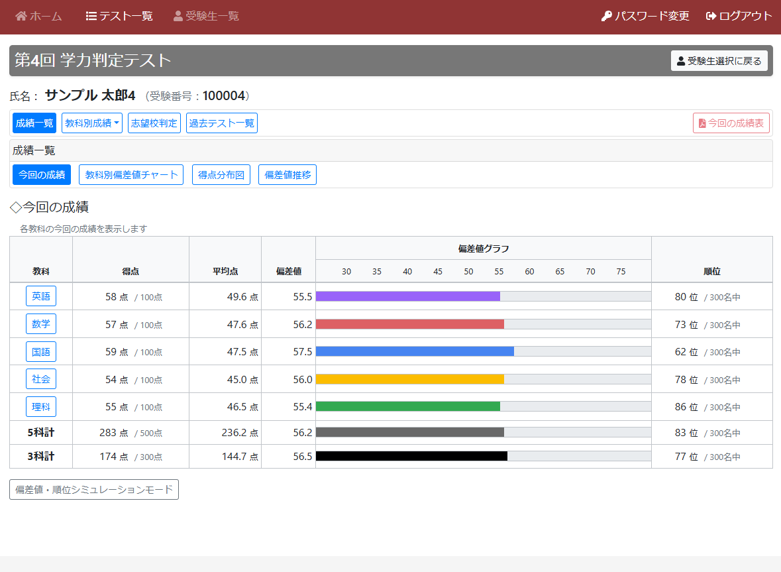Image resolution: width=781 pixels, height=572 pixels.
Task: Open the 志望校判定 tab
Action: [x=154, y=123]
